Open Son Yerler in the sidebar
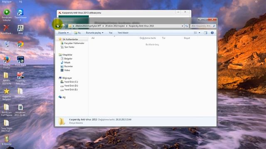266x149 pixels. pos(67,47)
